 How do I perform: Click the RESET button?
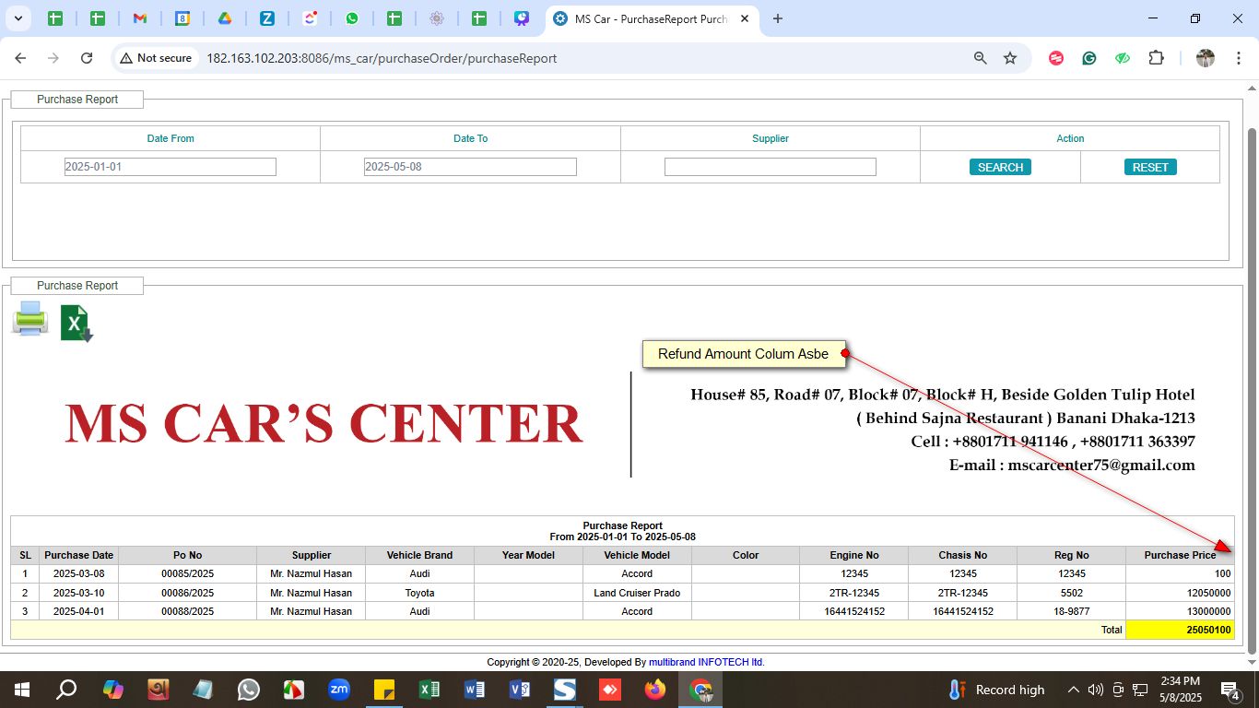pos(1150,167)
